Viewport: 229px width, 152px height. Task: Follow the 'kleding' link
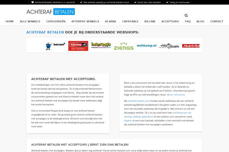click(137, 117)
